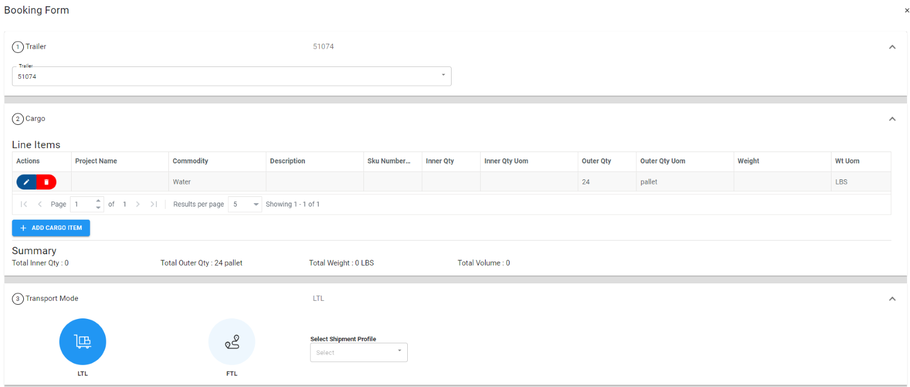This screenshot has width=910, height=387.
Task: Click the pencil edit icon for Water row
Action: [x=26, y=182]
